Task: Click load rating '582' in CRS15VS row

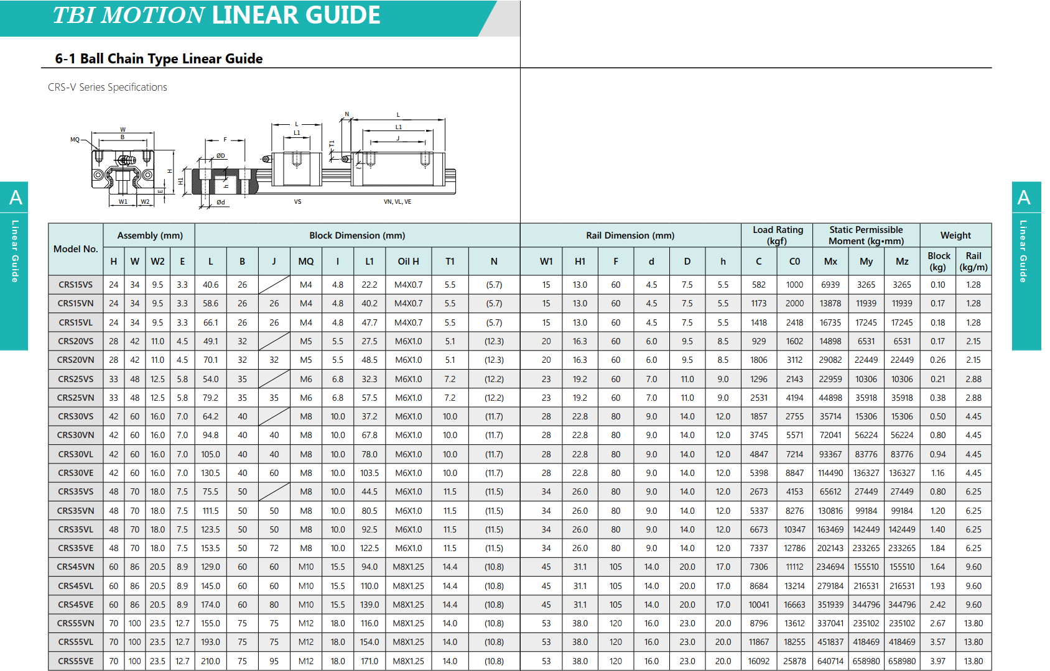Action: click(x=759, y=285)
